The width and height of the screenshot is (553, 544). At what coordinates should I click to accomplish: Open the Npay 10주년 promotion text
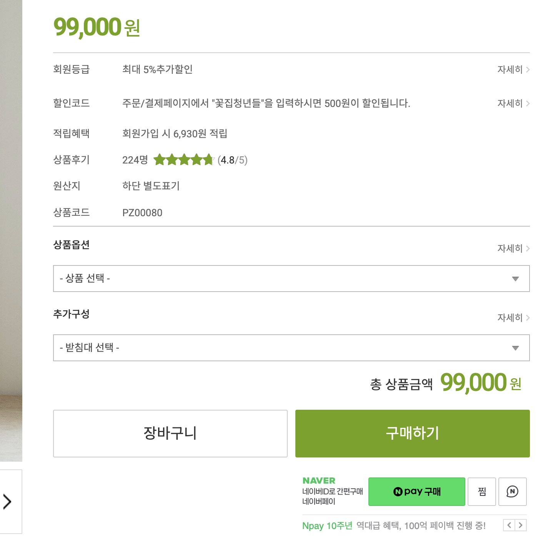pyautogui.click(x=394, y=526)
